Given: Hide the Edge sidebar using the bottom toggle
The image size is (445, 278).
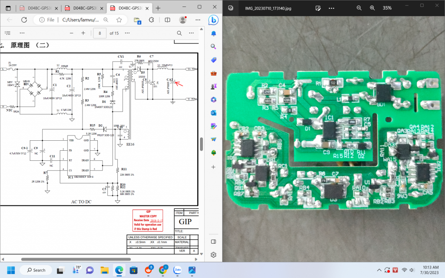Looking at the screenshot, I should 213,242.
